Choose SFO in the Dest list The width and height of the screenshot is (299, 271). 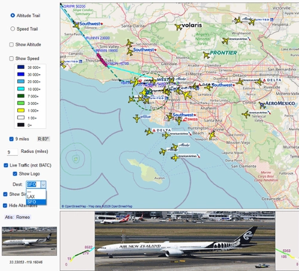[36, 202]
